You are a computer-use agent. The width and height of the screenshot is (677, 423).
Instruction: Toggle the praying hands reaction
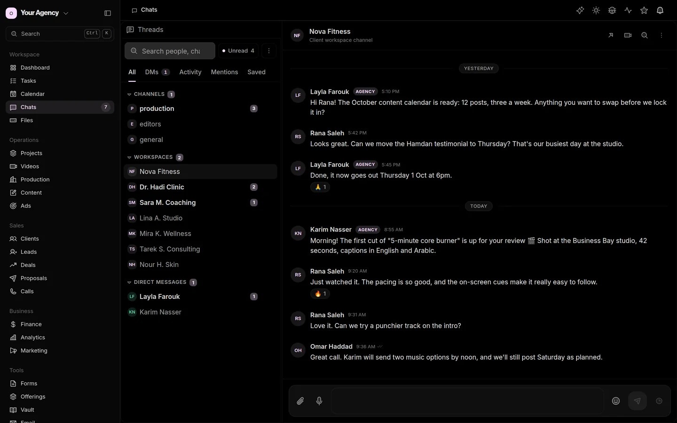320,187
